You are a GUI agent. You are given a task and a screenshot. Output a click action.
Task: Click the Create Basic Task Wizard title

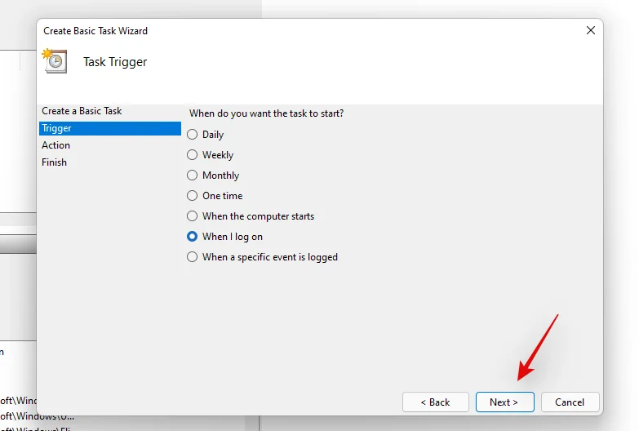click(95, 31)
